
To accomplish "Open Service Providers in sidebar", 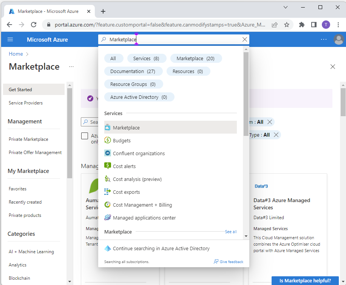I will pyautogui.click(x=26, y=103).
